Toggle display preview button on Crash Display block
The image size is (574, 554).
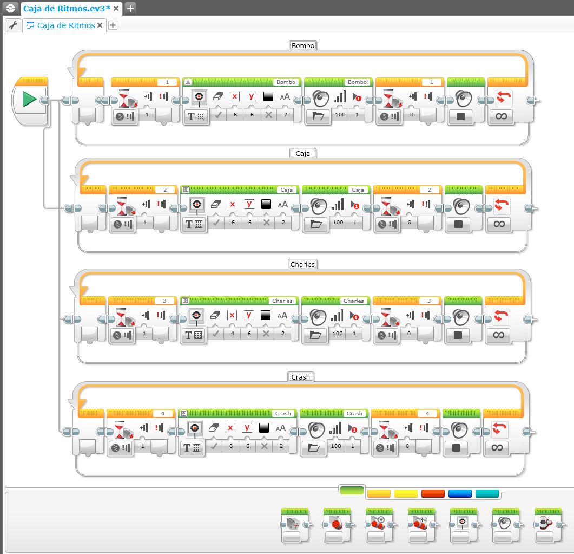tap(184, 413)
